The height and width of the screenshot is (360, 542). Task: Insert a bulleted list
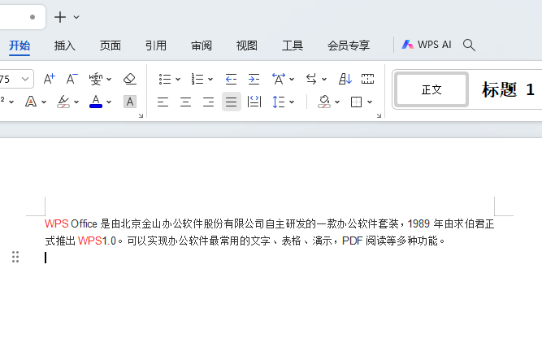(165, 79)
